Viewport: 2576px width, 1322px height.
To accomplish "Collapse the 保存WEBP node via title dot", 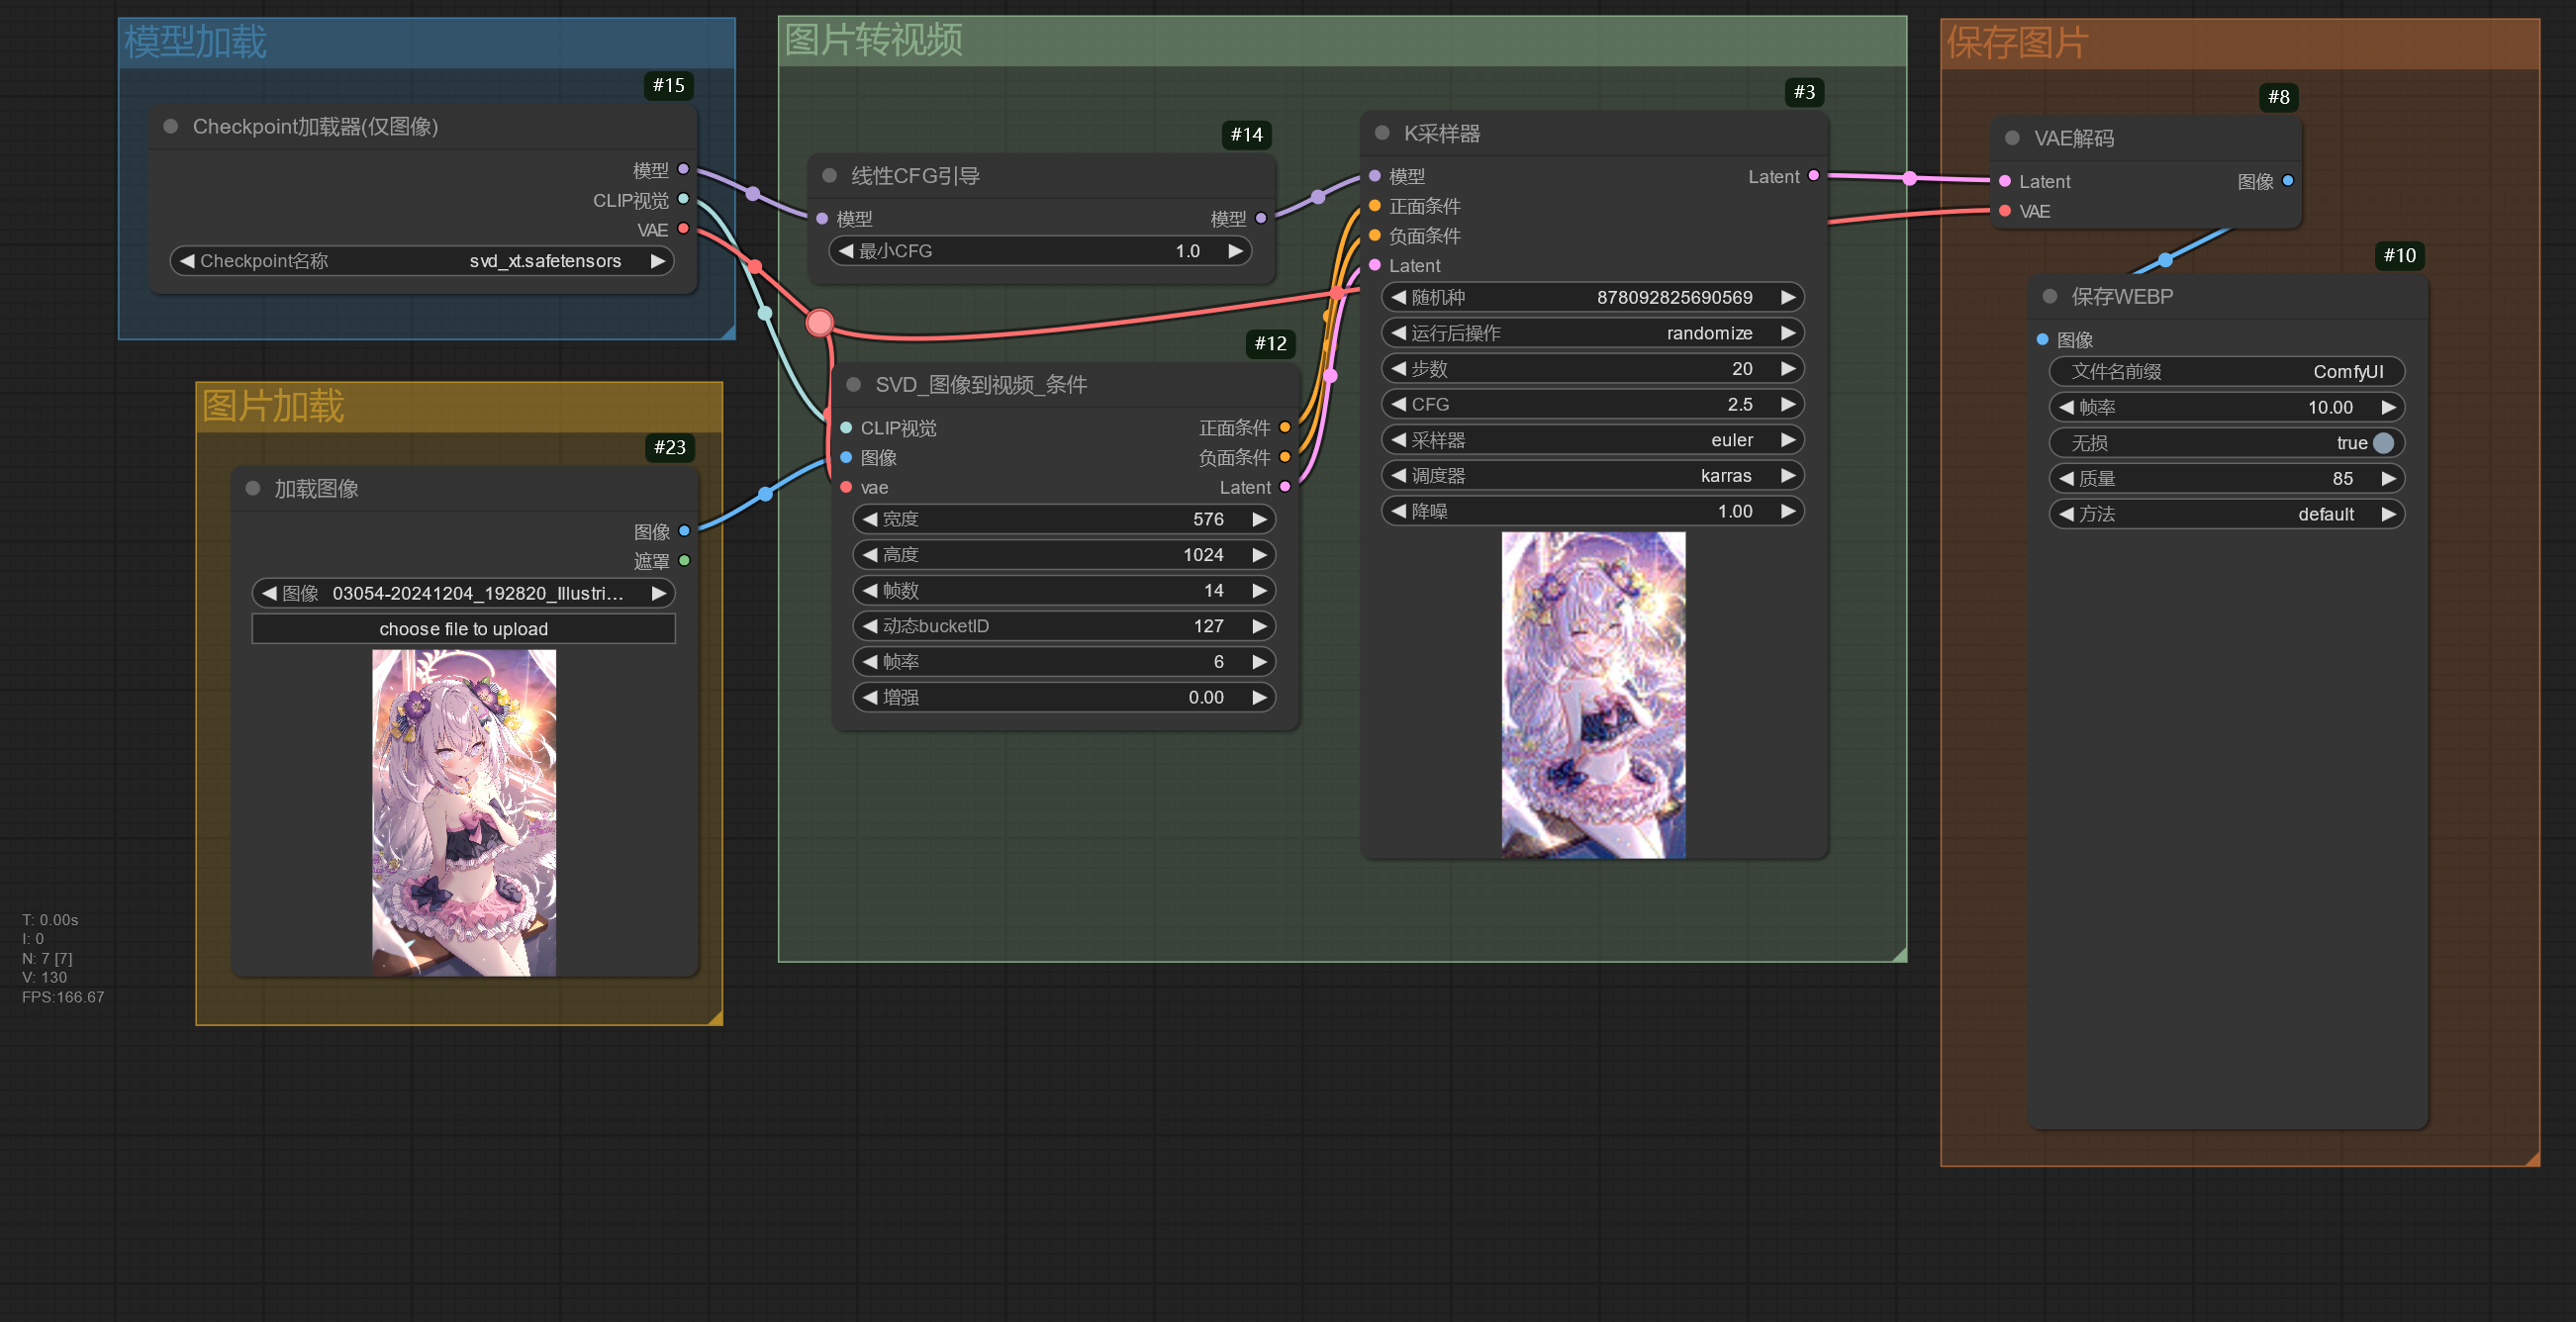I will pos(2049,296).
